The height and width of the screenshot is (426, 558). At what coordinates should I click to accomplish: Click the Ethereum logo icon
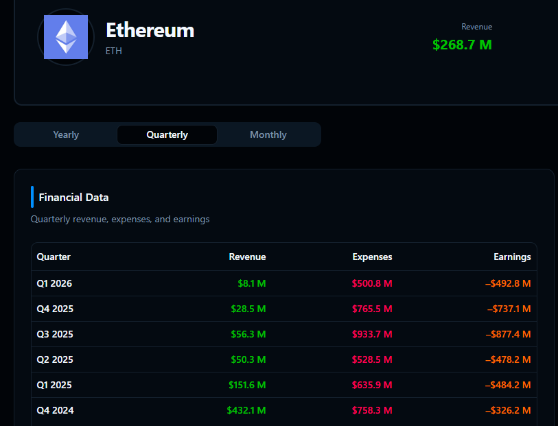tap(66, 37)
